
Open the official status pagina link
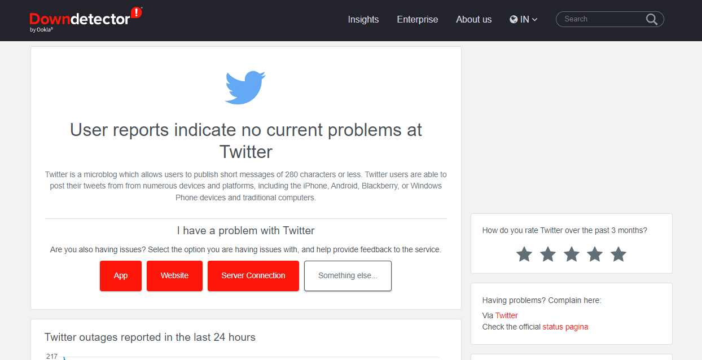pyautogui.click(x=565, y=327)
